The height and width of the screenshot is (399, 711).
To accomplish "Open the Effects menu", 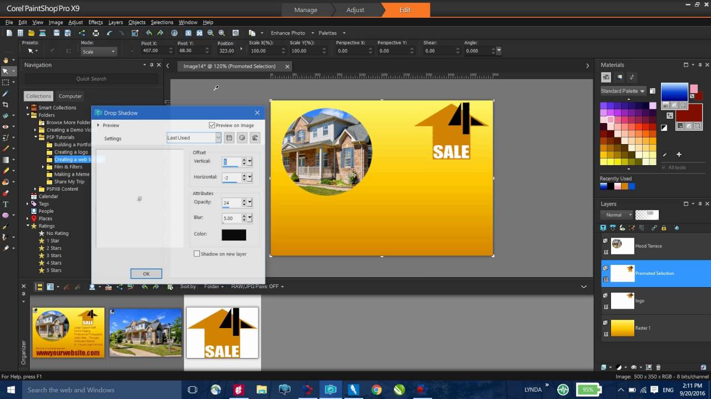I will tap(96, 22).
